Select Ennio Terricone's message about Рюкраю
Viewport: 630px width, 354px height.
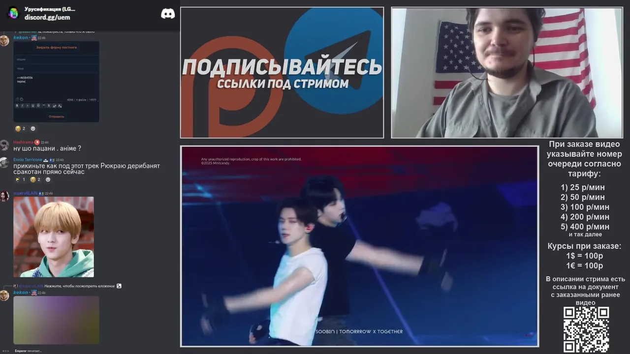pos(87,169)
